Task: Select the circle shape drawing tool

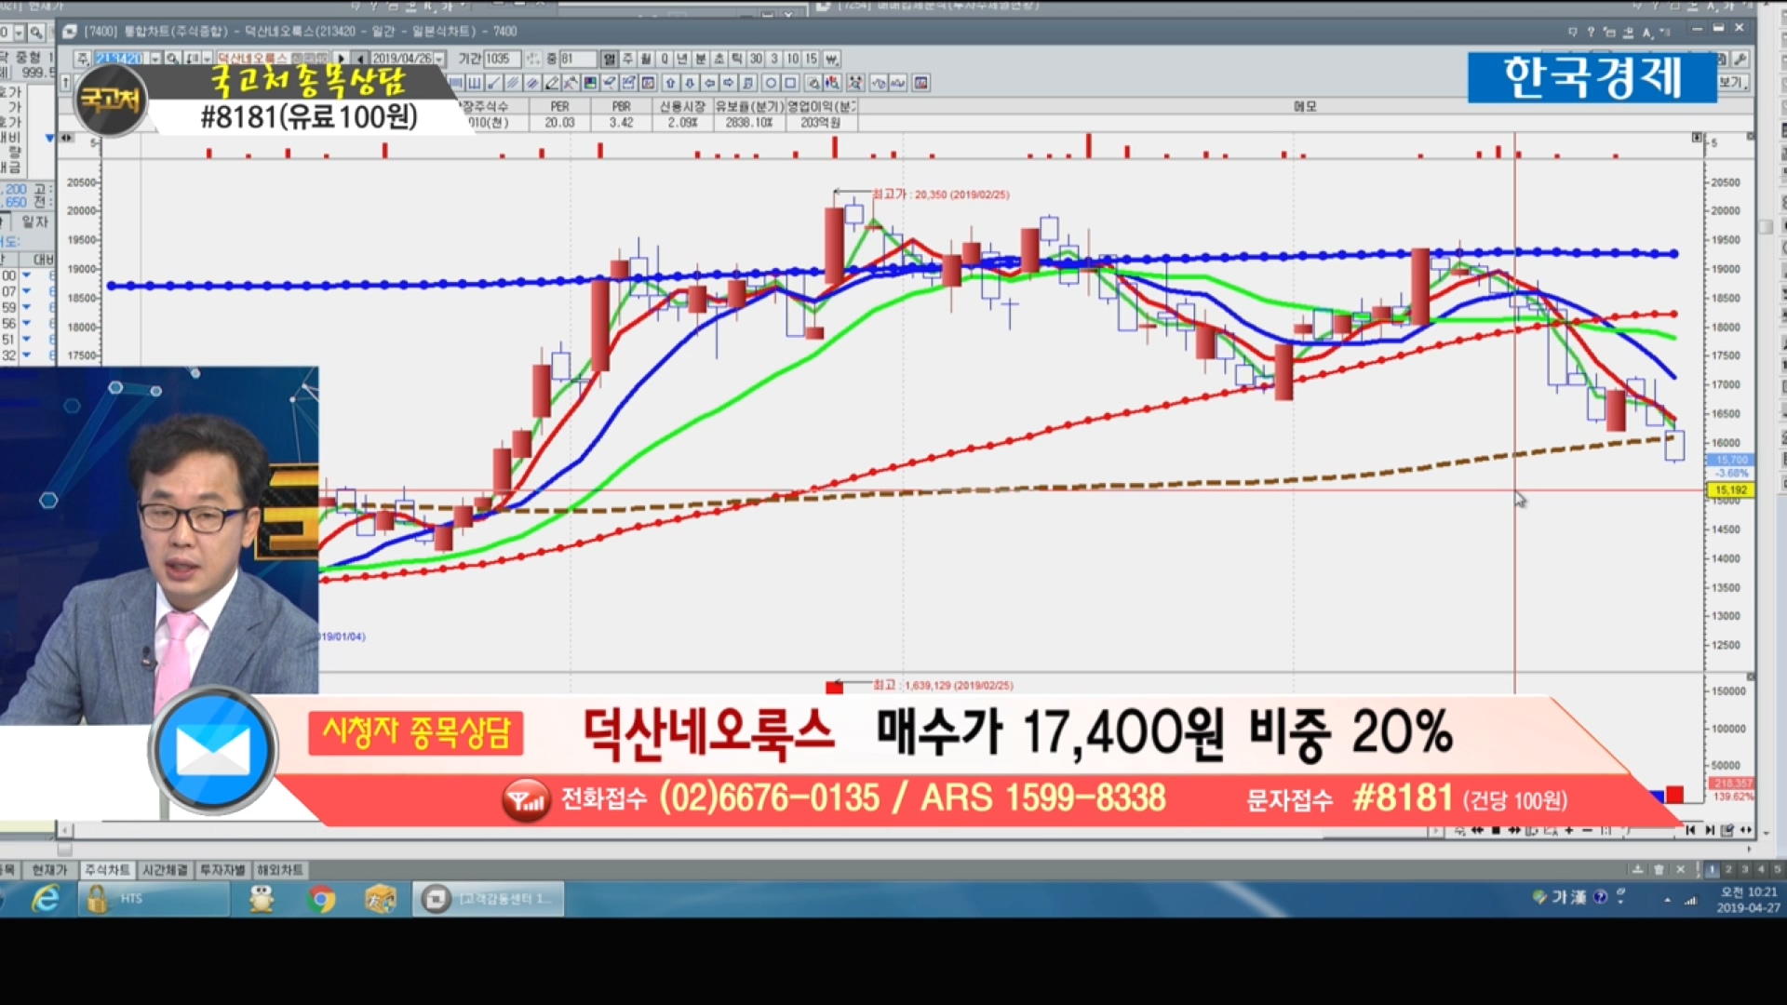Action: point(771,83)
